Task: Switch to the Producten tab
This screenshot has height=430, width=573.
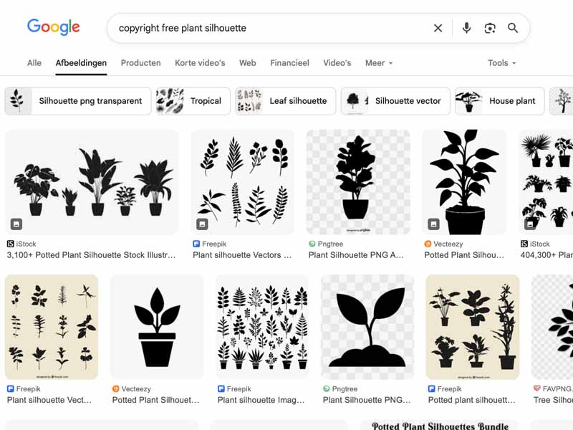Action: click(x=140, y=63)
